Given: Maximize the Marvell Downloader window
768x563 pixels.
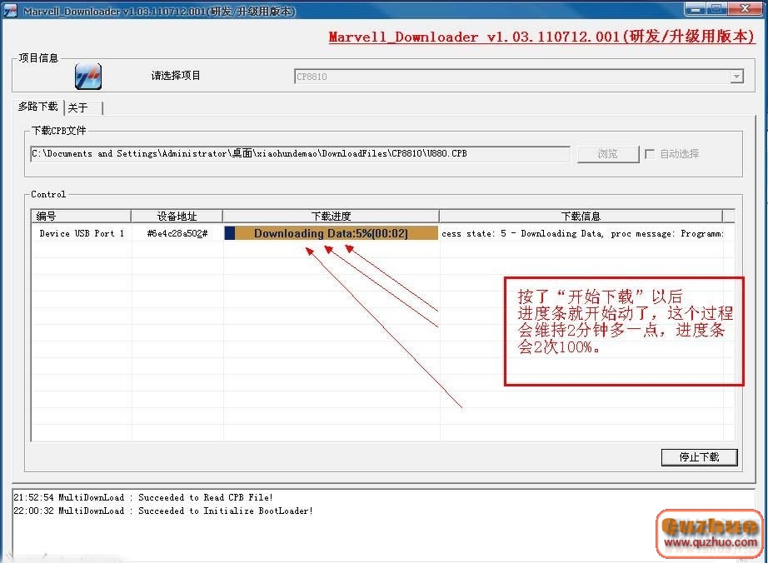Looking at the screenshot, I should pos(716,9).
